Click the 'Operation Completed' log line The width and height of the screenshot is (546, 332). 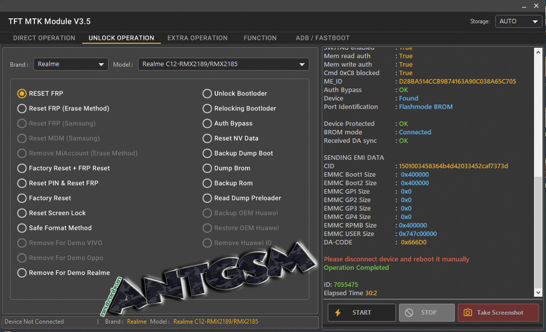pos(356,268)
